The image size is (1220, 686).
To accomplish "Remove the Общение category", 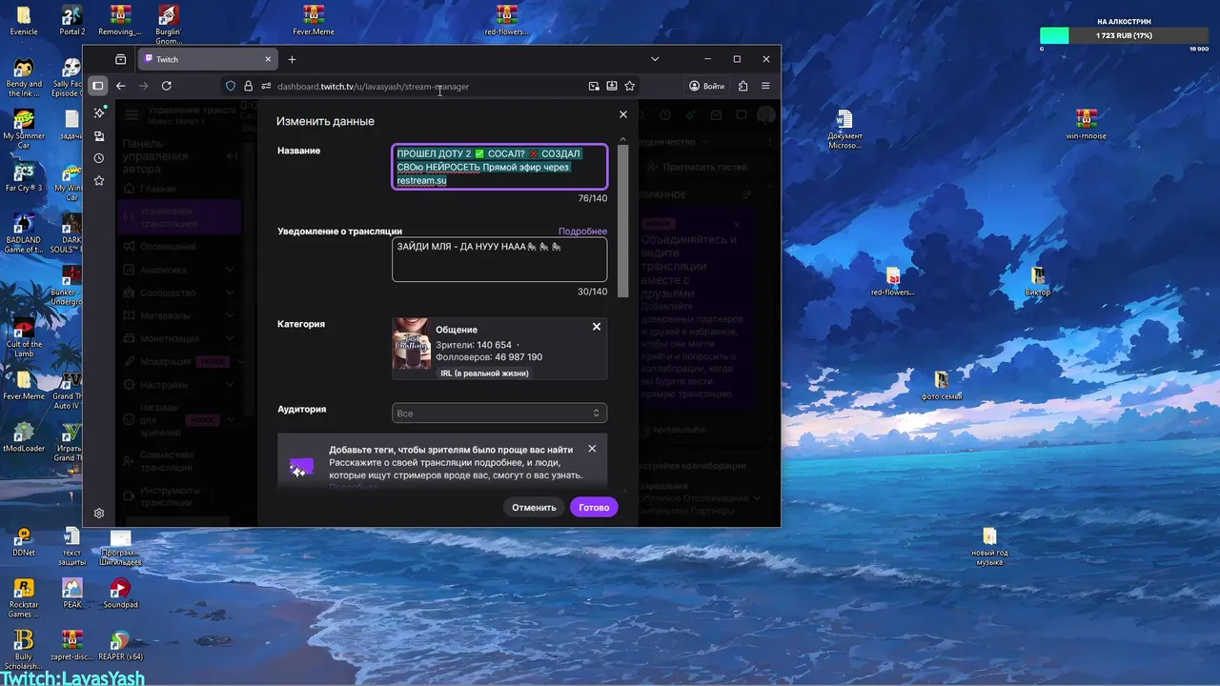I will pos(597,327).
